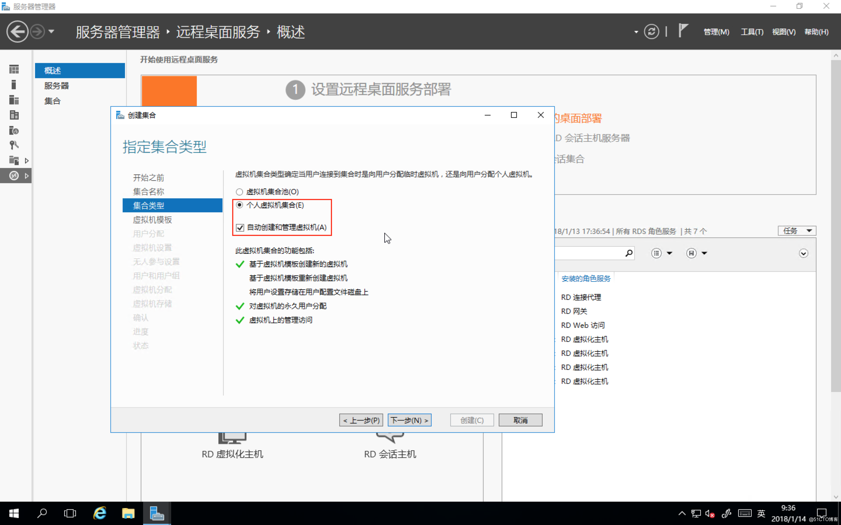
Task: Click the RD 虚拟化主机 deployment icon label
Action: (x=232, y=454)
